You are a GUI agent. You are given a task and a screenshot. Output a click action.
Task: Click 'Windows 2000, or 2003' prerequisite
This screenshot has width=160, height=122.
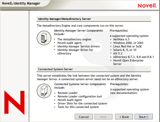click(x=128, y=43)
